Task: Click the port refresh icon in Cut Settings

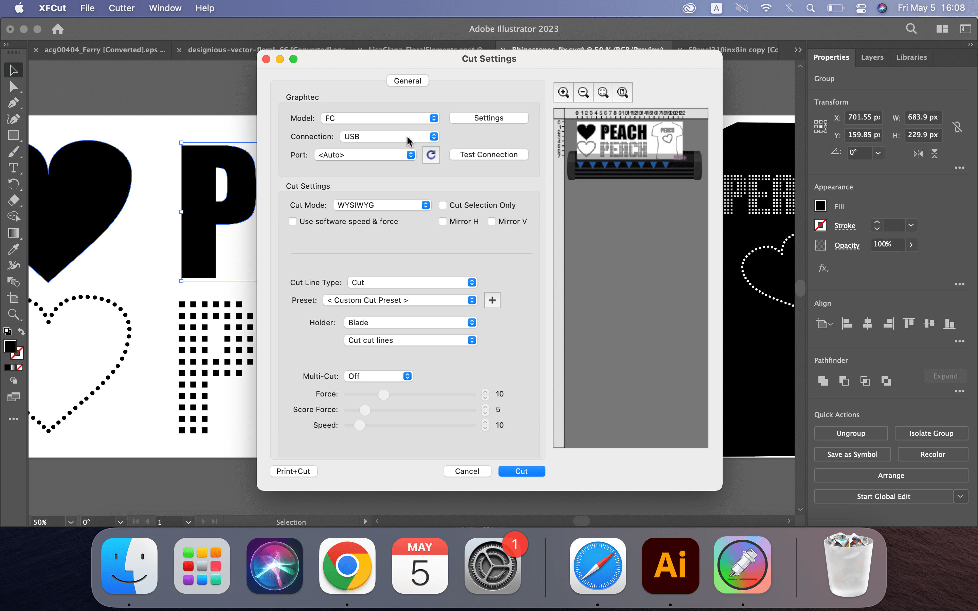Action: pos(431,154)
